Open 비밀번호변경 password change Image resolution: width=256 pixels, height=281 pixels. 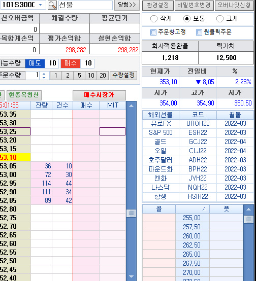[194, 6]
